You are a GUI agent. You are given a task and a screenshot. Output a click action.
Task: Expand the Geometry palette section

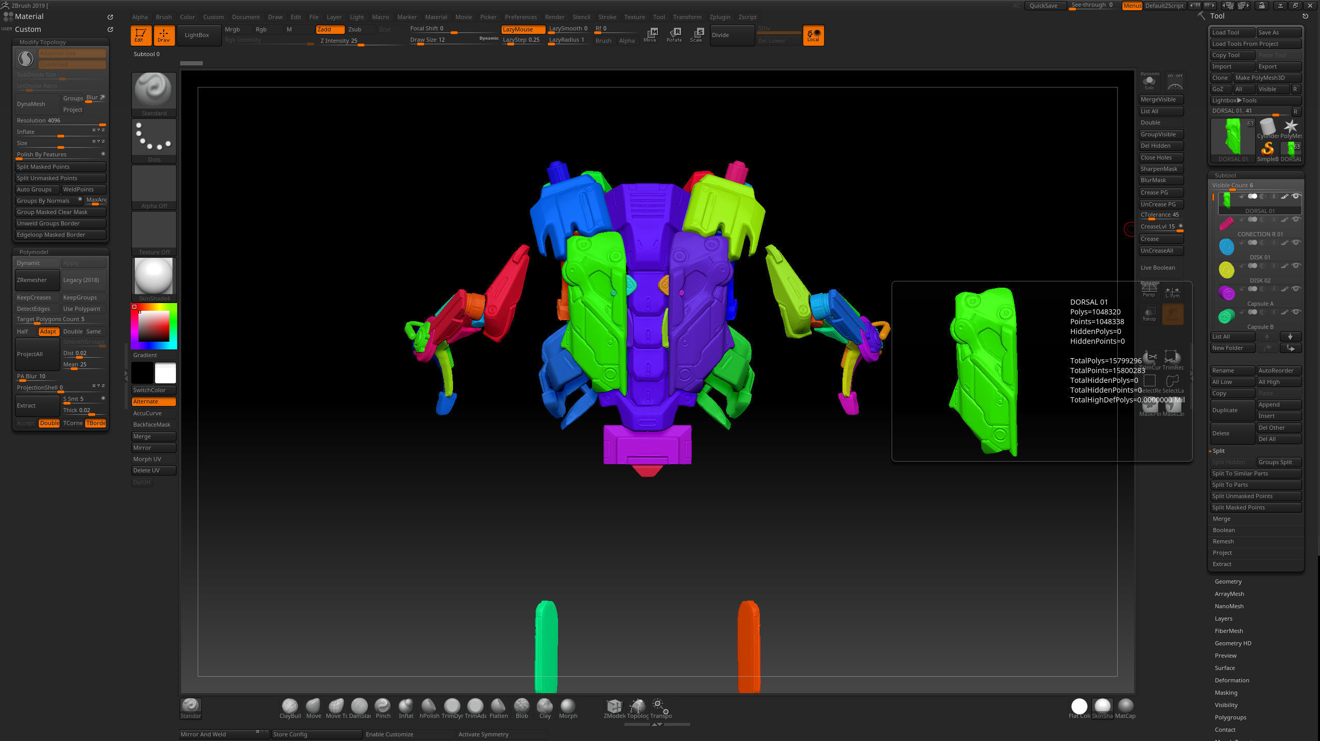coord(1228,581)
